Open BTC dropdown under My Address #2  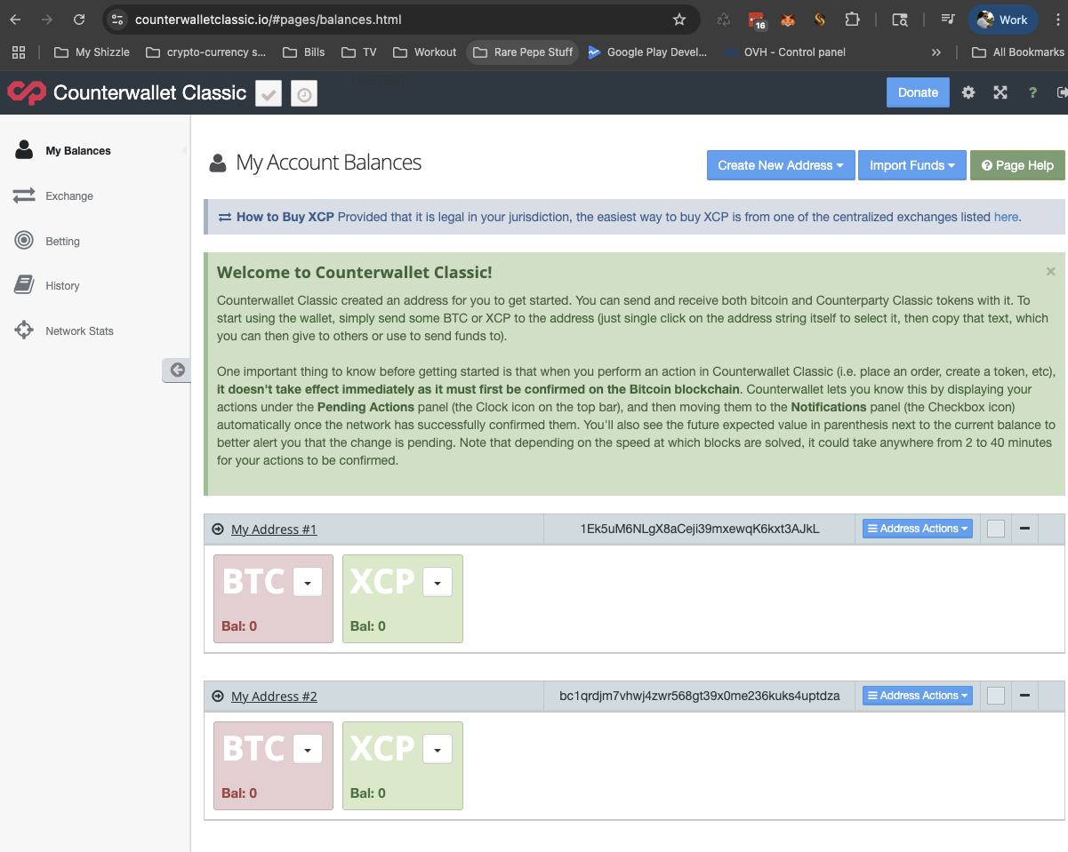click(308, 749)
